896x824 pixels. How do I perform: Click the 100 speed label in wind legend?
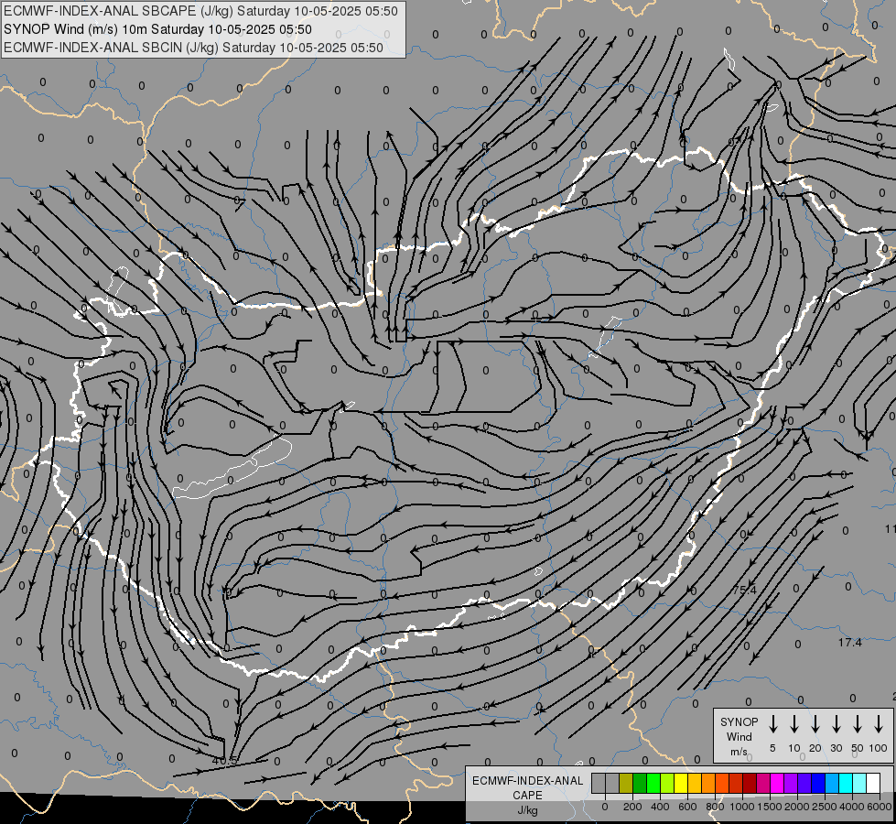tap(879, 748)
